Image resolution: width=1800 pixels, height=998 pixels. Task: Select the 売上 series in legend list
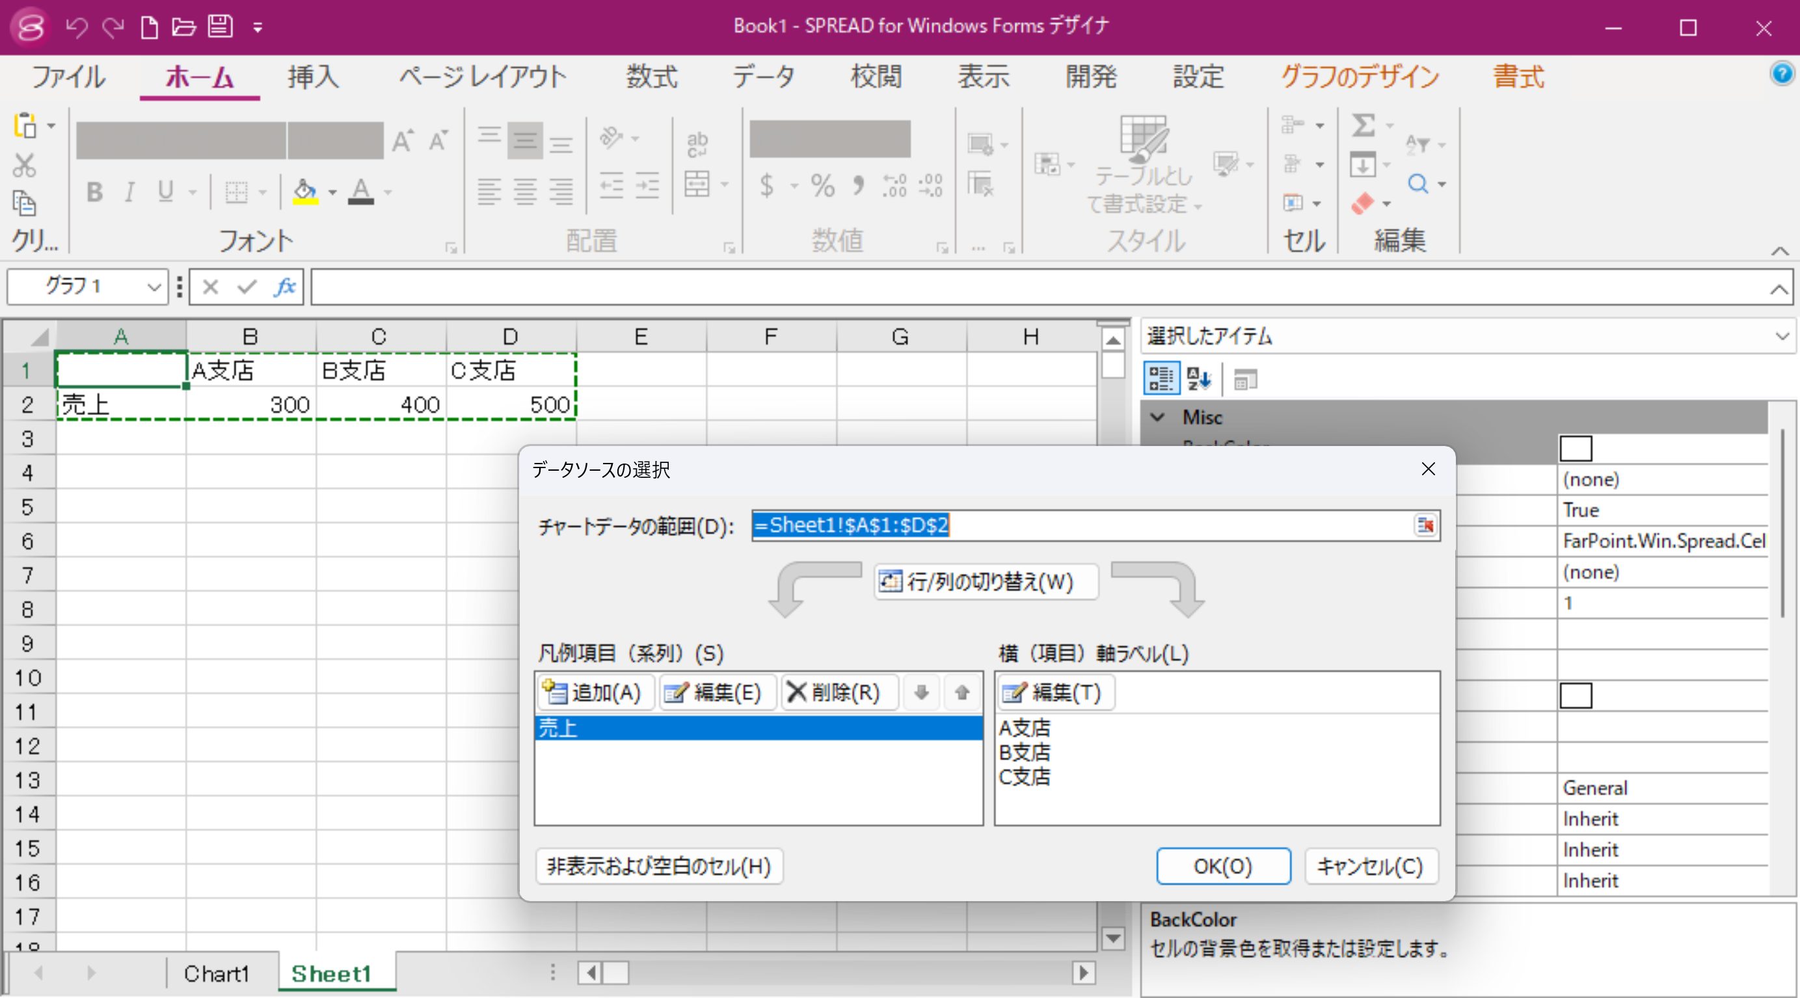click(759, 728)
